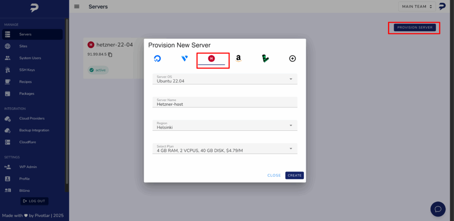Open Recipes in the sidebar
454x221 pixels.
pos(32,82)
